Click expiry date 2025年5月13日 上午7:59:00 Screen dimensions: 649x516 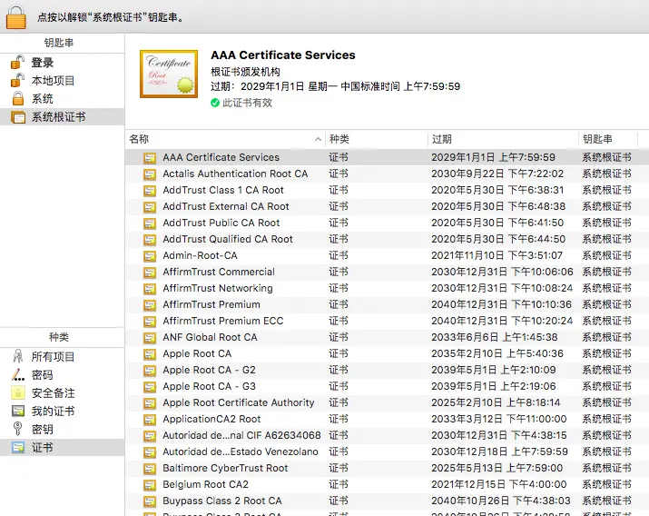coord(497,468)
